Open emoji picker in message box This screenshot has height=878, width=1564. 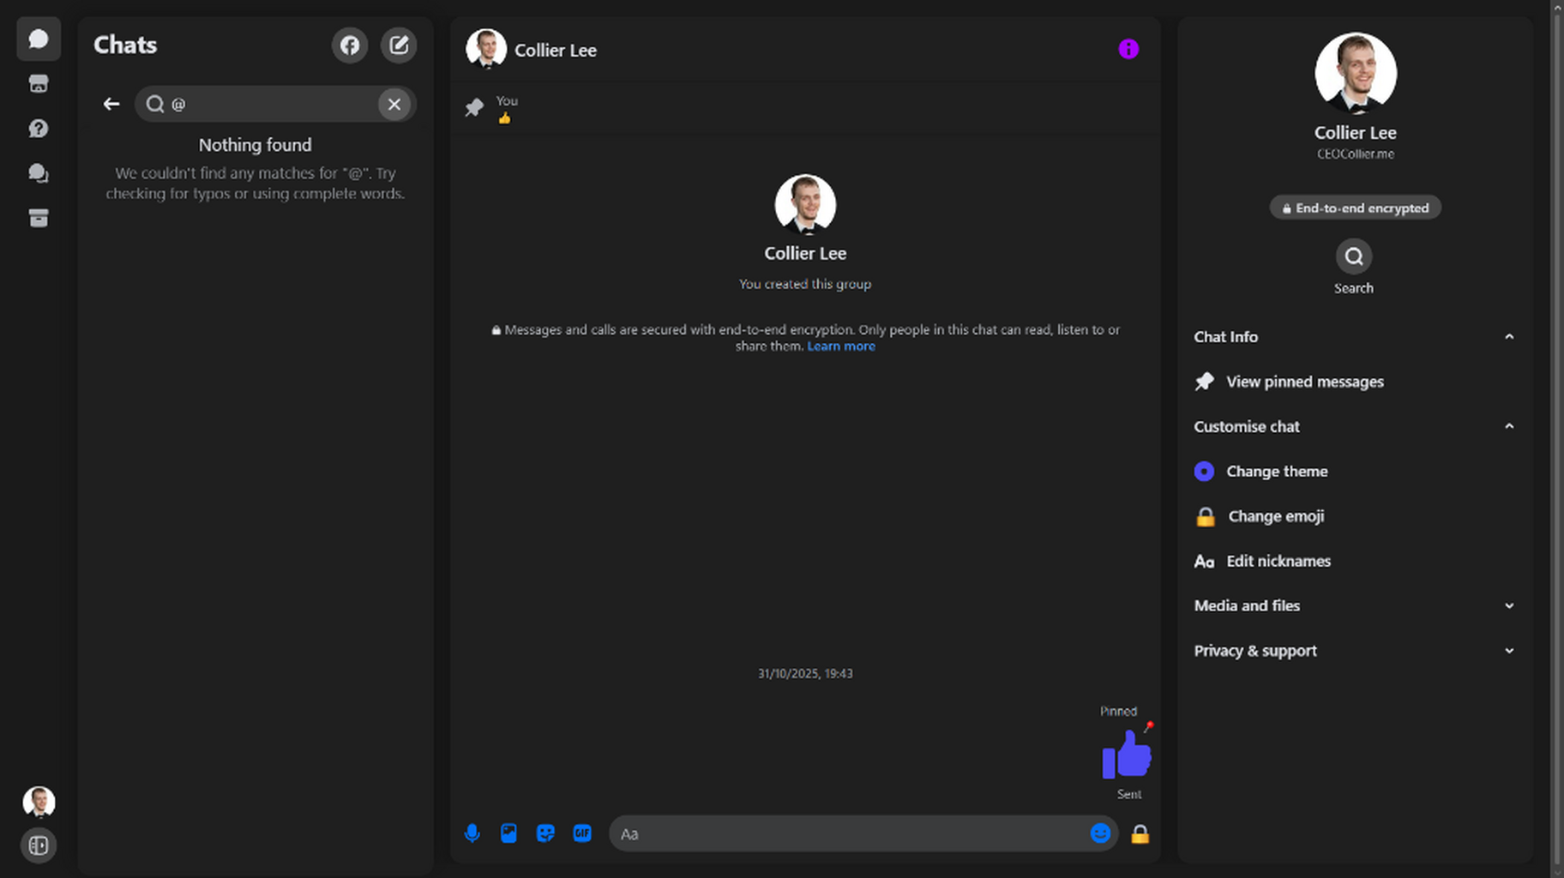click(1100, 833)
